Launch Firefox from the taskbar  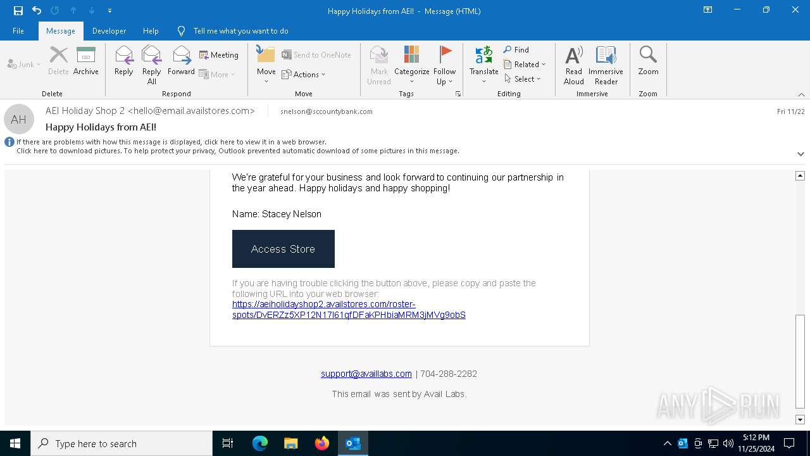pos(322,443)
